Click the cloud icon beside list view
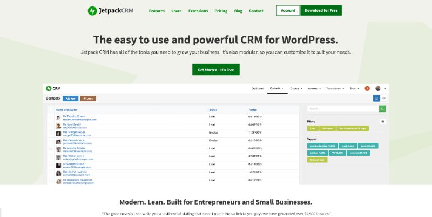432x217 pixels. (x=384, y=98)
